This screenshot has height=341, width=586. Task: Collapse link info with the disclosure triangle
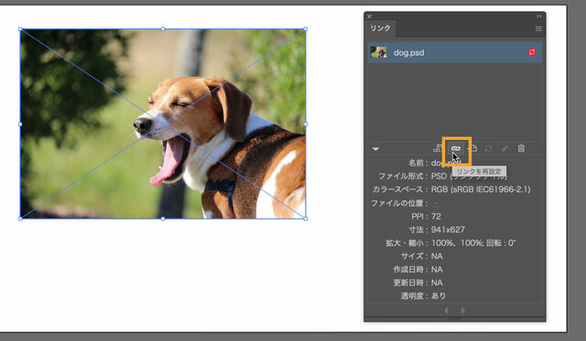click(x=375, y=149)
